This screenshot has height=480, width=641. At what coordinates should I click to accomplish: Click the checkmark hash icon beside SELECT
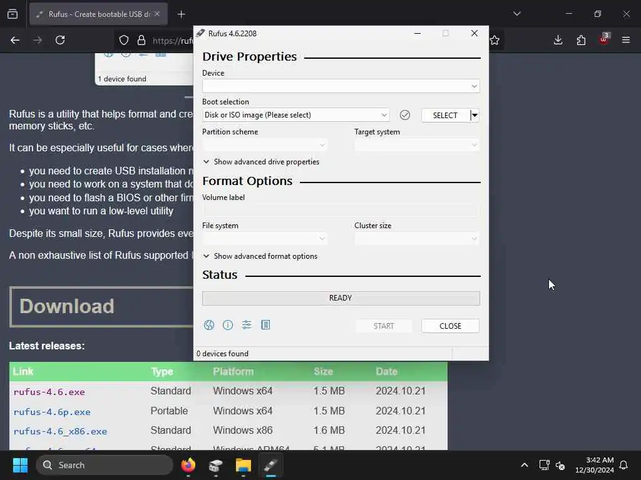pos(405,115)
